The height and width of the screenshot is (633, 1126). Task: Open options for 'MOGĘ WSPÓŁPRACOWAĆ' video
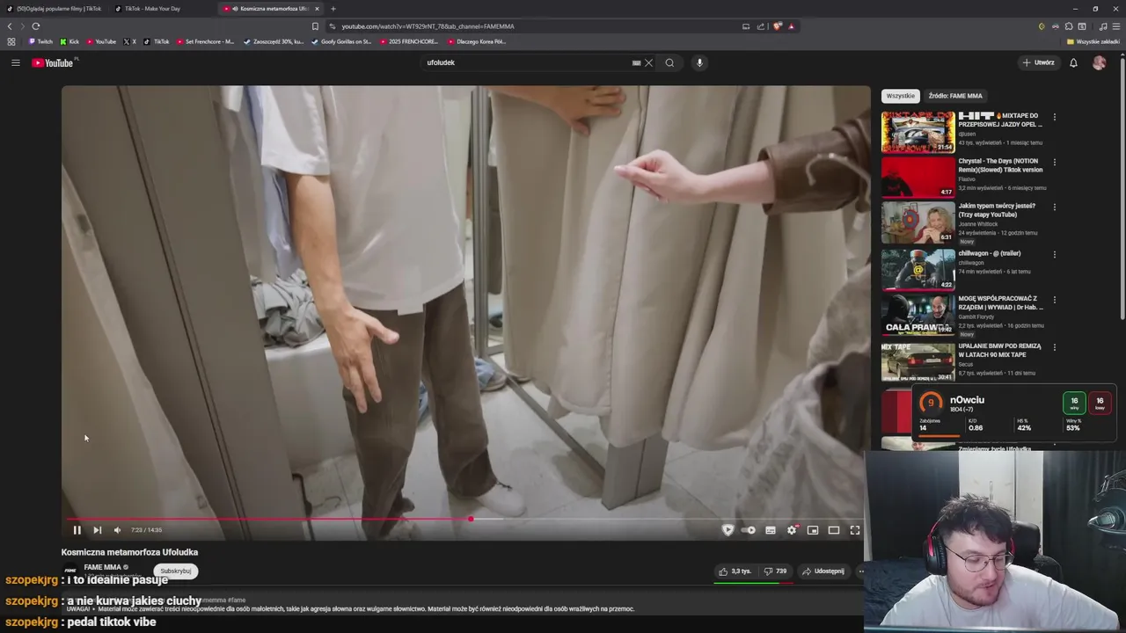click(1055, 300)
